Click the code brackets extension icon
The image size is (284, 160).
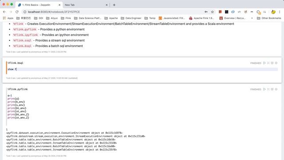[x=239, y=12]
